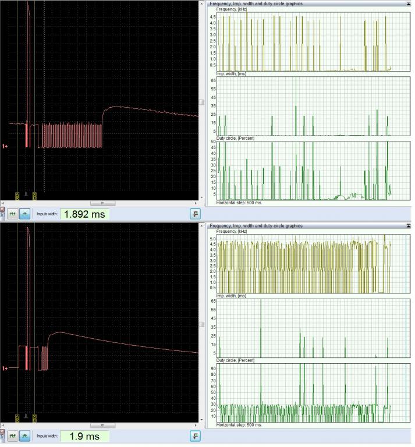The image size is (415, 447).
Task: Select the trigger marker in 1.9 ms waveform
Action: (26, 416)
